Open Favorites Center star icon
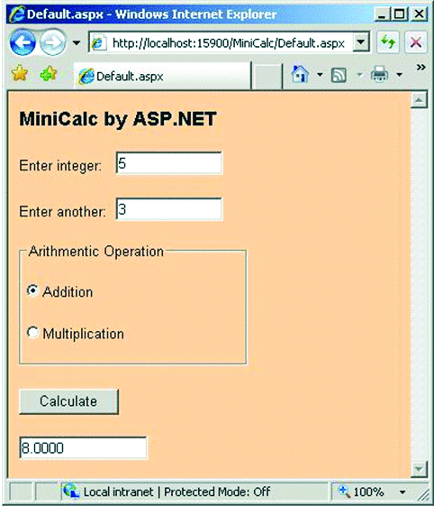 20,73
